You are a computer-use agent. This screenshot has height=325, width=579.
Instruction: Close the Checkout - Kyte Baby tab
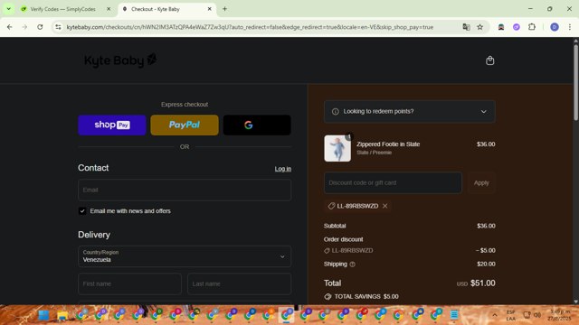click(209, 9)
